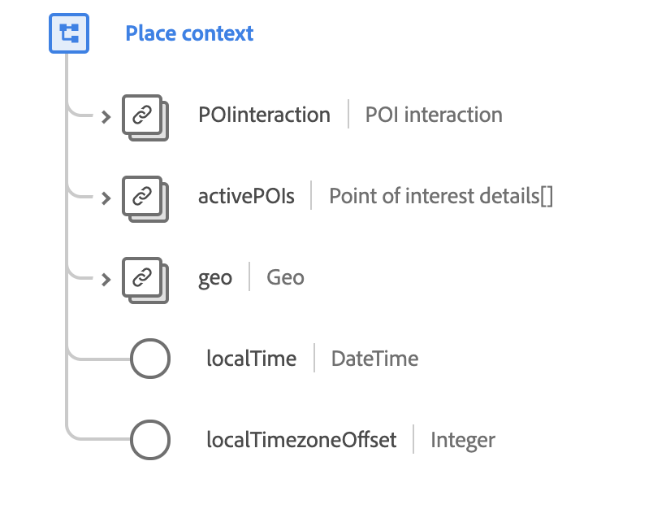This screenshot has width=666, height=509.
Task: Click the Point of interest details[] type
Action: 441,196
